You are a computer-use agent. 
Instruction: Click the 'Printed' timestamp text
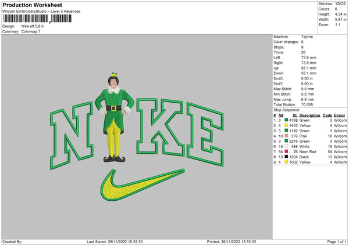[x=232, y=241]
